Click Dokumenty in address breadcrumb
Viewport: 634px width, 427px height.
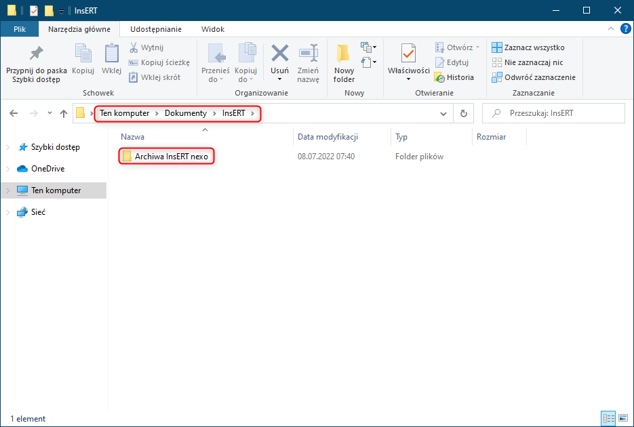[x=186, y=113]
